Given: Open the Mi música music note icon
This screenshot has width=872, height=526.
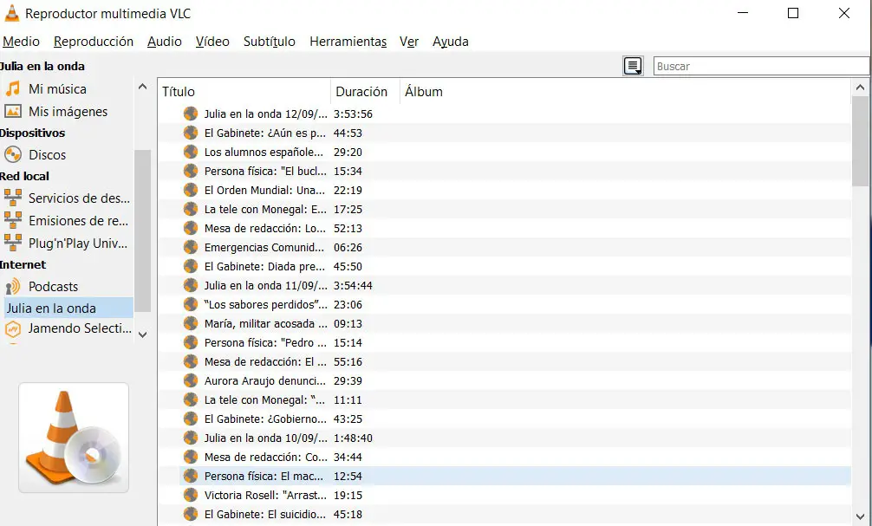Looking at the screenshot, I should (13, 88).
